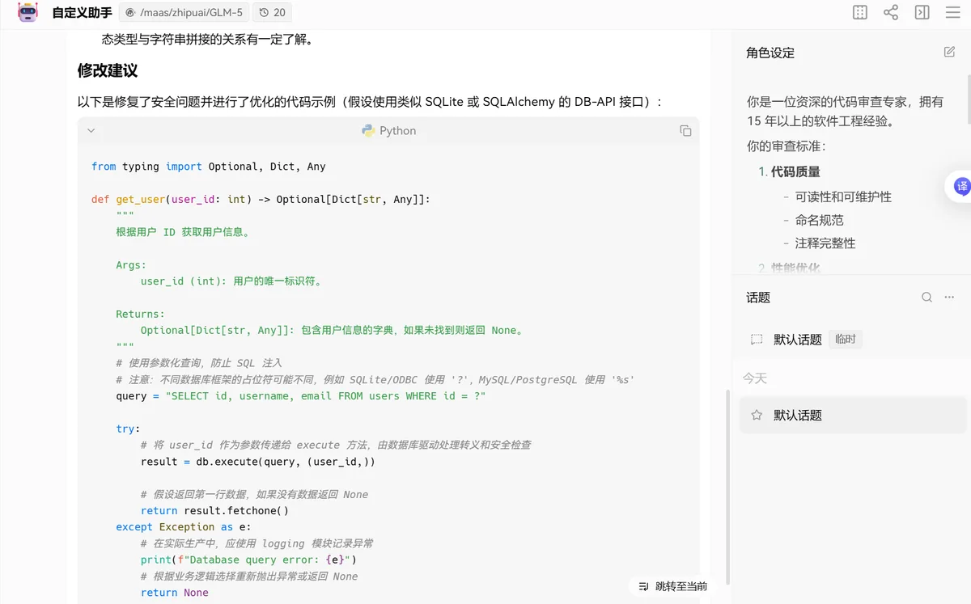The width and height of the screenshot is (971, 604).
Task: Click the floating 译 translate button
Action: [961, 186]
